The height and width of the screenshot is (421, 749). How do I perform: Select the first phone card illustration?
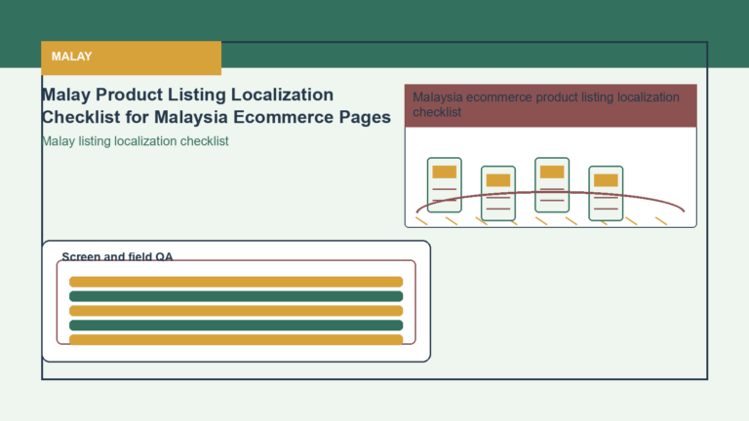(445, 185)
